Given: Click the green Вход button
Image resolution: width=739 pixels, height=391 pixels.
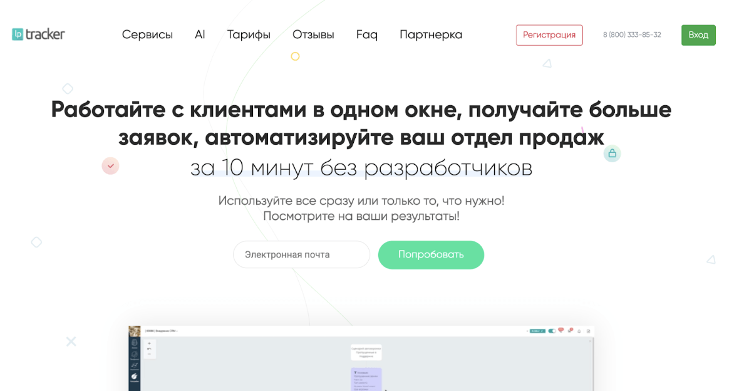Looking at the screenshot, I should pos(698,35).
